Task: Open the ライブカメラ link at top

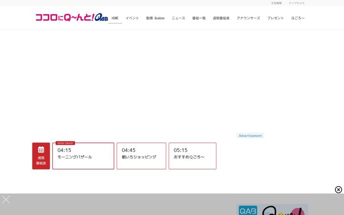Action: (297, 3)
